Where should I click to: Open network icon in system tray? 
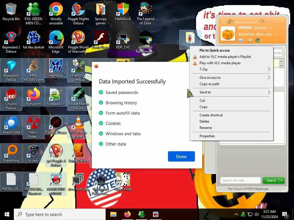tap(250, 214)
